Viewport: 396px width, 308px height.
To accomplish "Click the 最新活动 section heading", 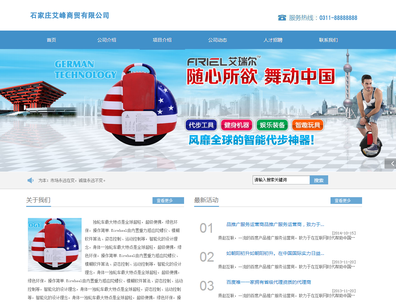I will click(x=206, y=200).
